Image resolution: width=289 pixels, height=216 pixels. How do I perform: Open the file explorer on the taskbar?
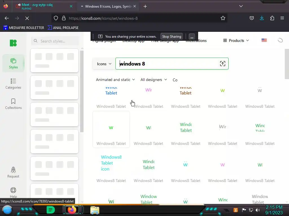[95, 210]
